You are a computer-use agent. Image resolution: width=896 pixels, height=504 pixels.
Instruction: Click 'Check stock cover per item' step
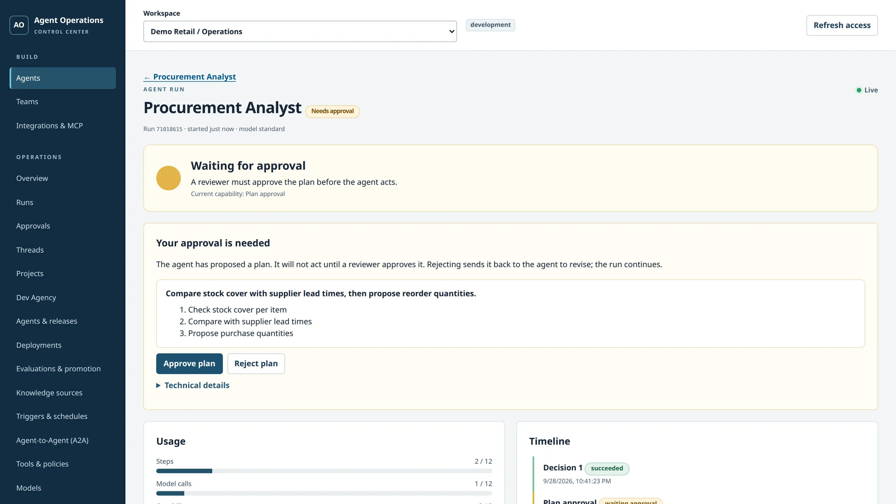(x=237, y=310)
